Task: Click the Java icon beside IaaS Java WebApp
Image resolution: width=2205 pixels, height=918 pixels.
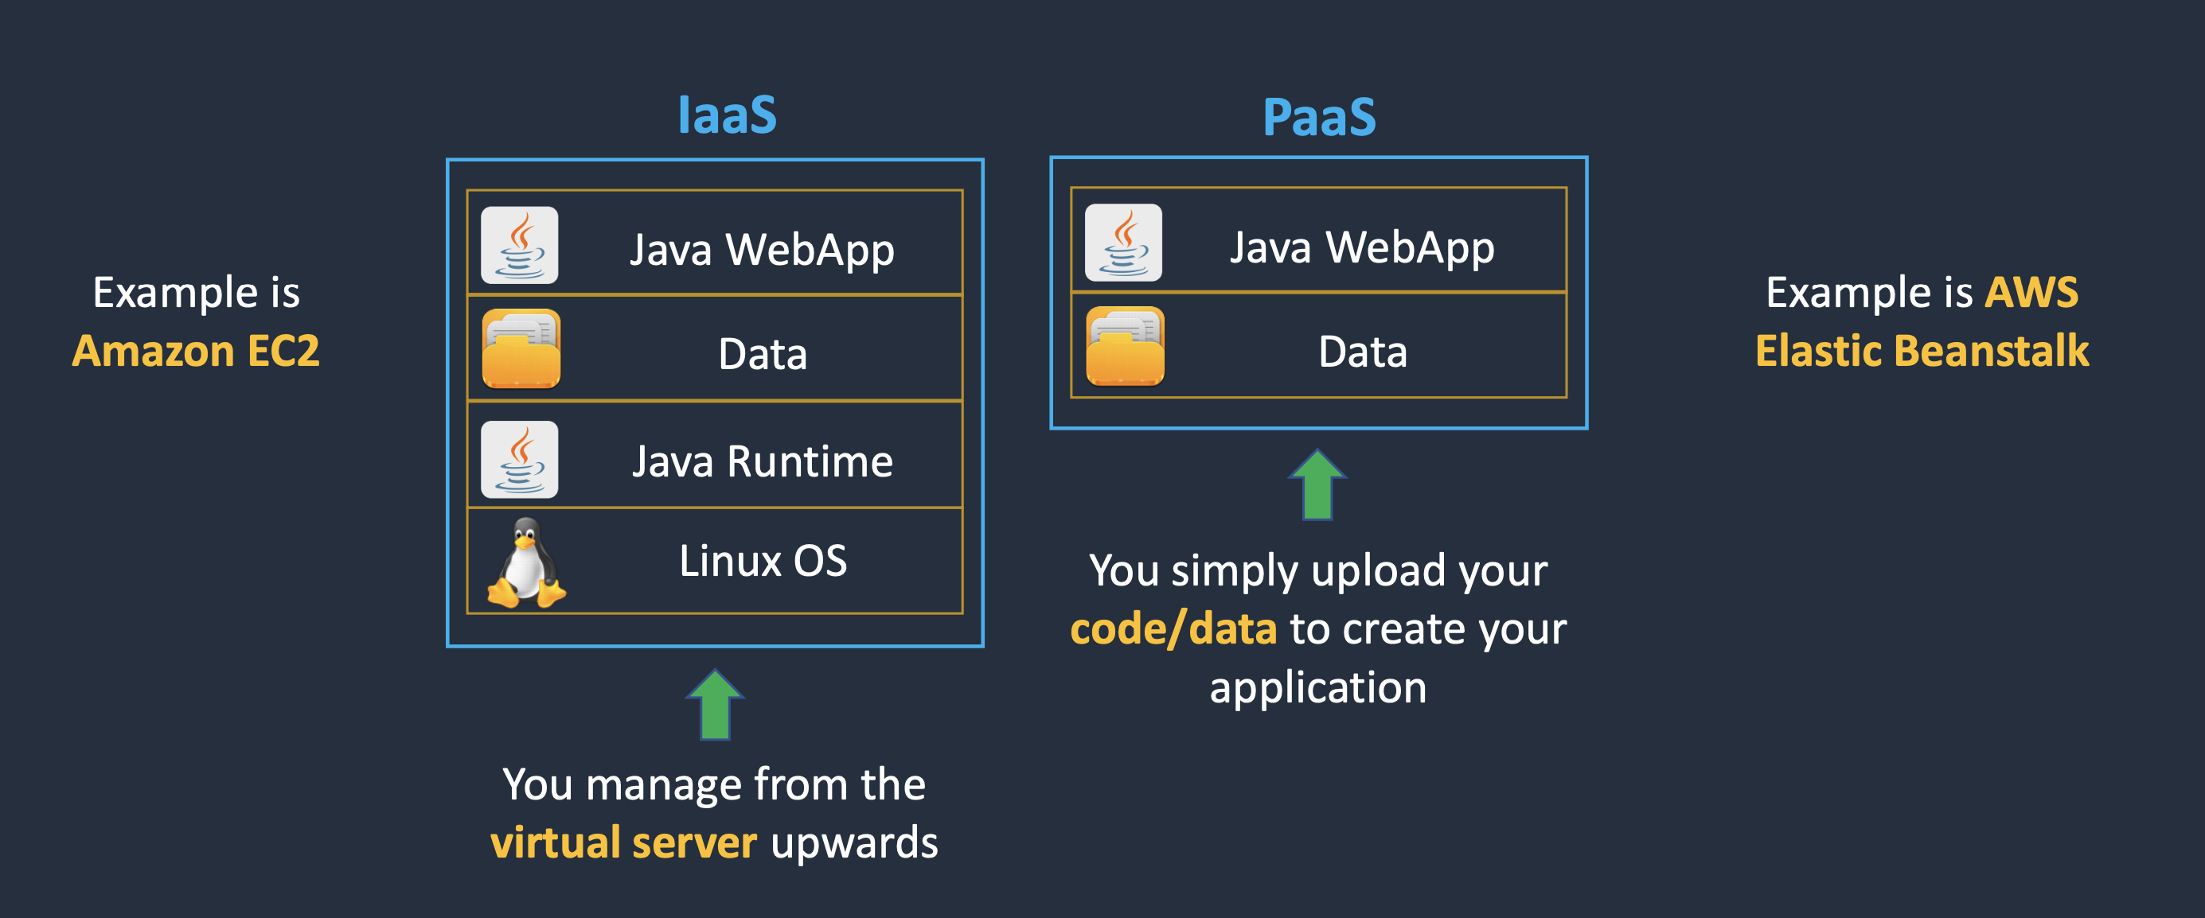Action: (520, 246)
